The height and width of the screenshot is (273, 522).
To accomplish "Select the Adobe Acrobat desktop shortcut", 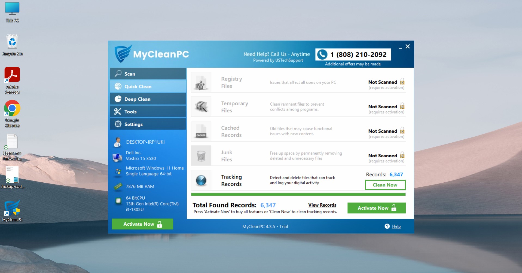I will tap(12, 81).
